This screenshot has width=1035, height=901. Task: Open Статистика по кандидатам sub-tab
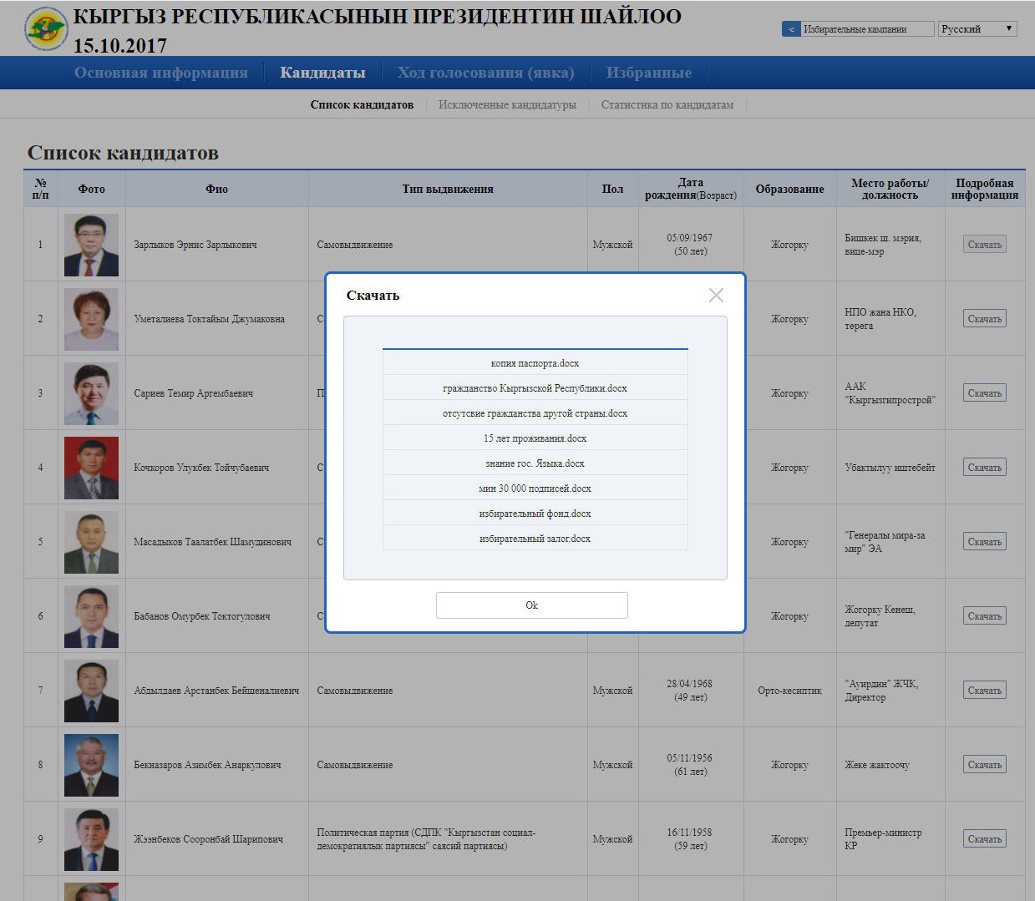(x=667, y=105)
